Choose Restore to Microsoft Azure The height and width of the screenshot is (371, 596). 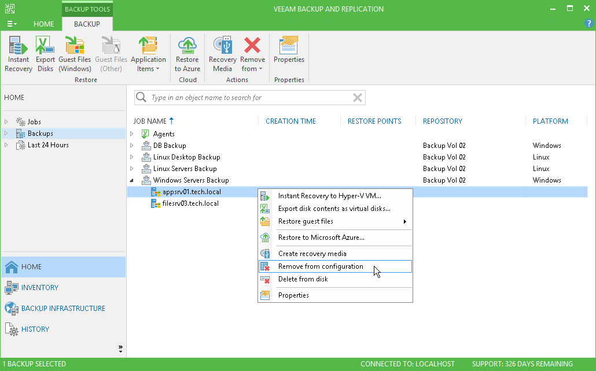335,238
